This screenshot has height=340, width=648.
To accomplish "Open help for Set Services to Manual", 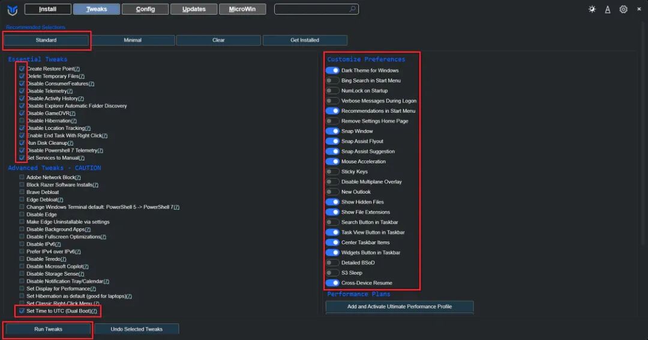I will click(x=82, y=158).
